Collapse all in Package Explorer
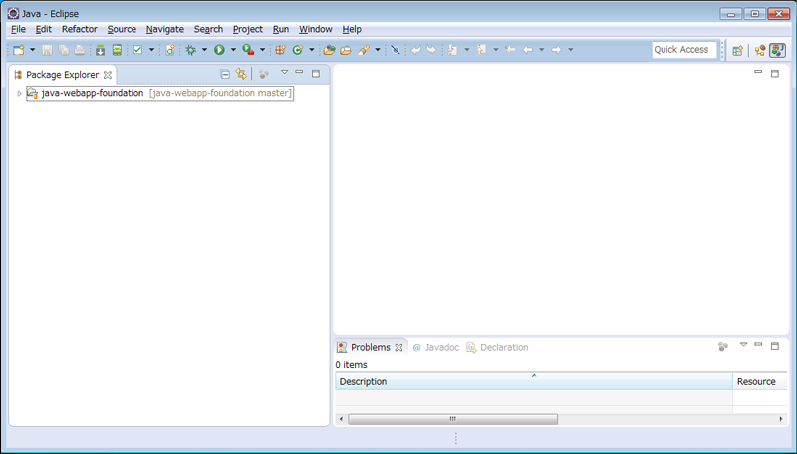The width and height of the screenshot is (797, 454). click(x=225, y=74)
